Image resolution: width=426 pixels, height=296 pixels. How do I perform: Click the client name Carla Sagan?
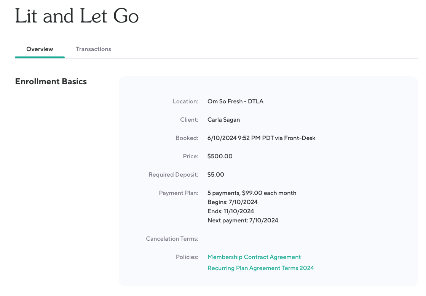(x=223, y=120)
